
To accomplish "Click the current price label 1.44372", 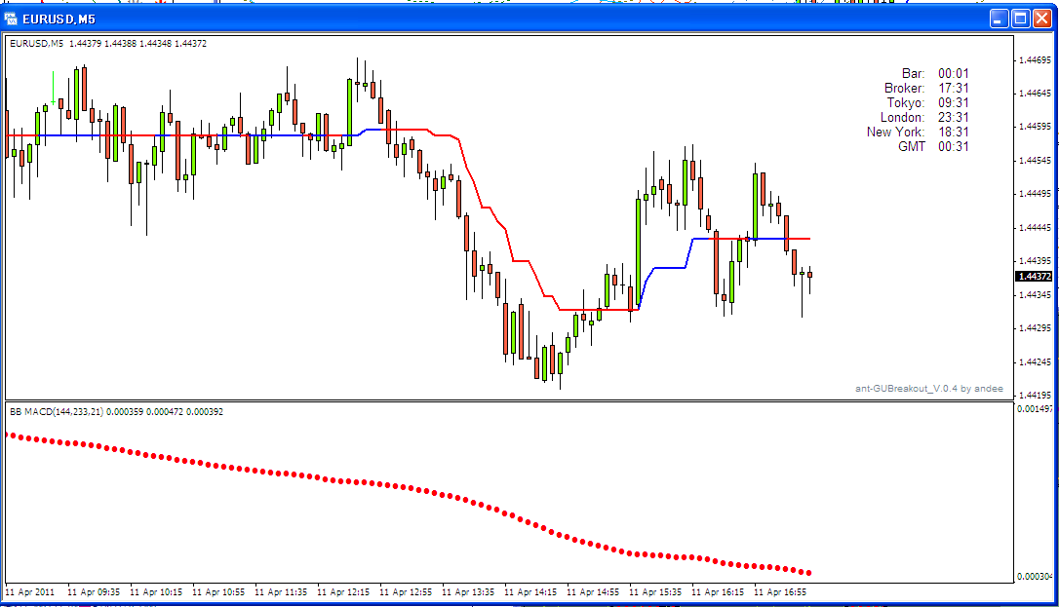I will tap(1034, 277).
